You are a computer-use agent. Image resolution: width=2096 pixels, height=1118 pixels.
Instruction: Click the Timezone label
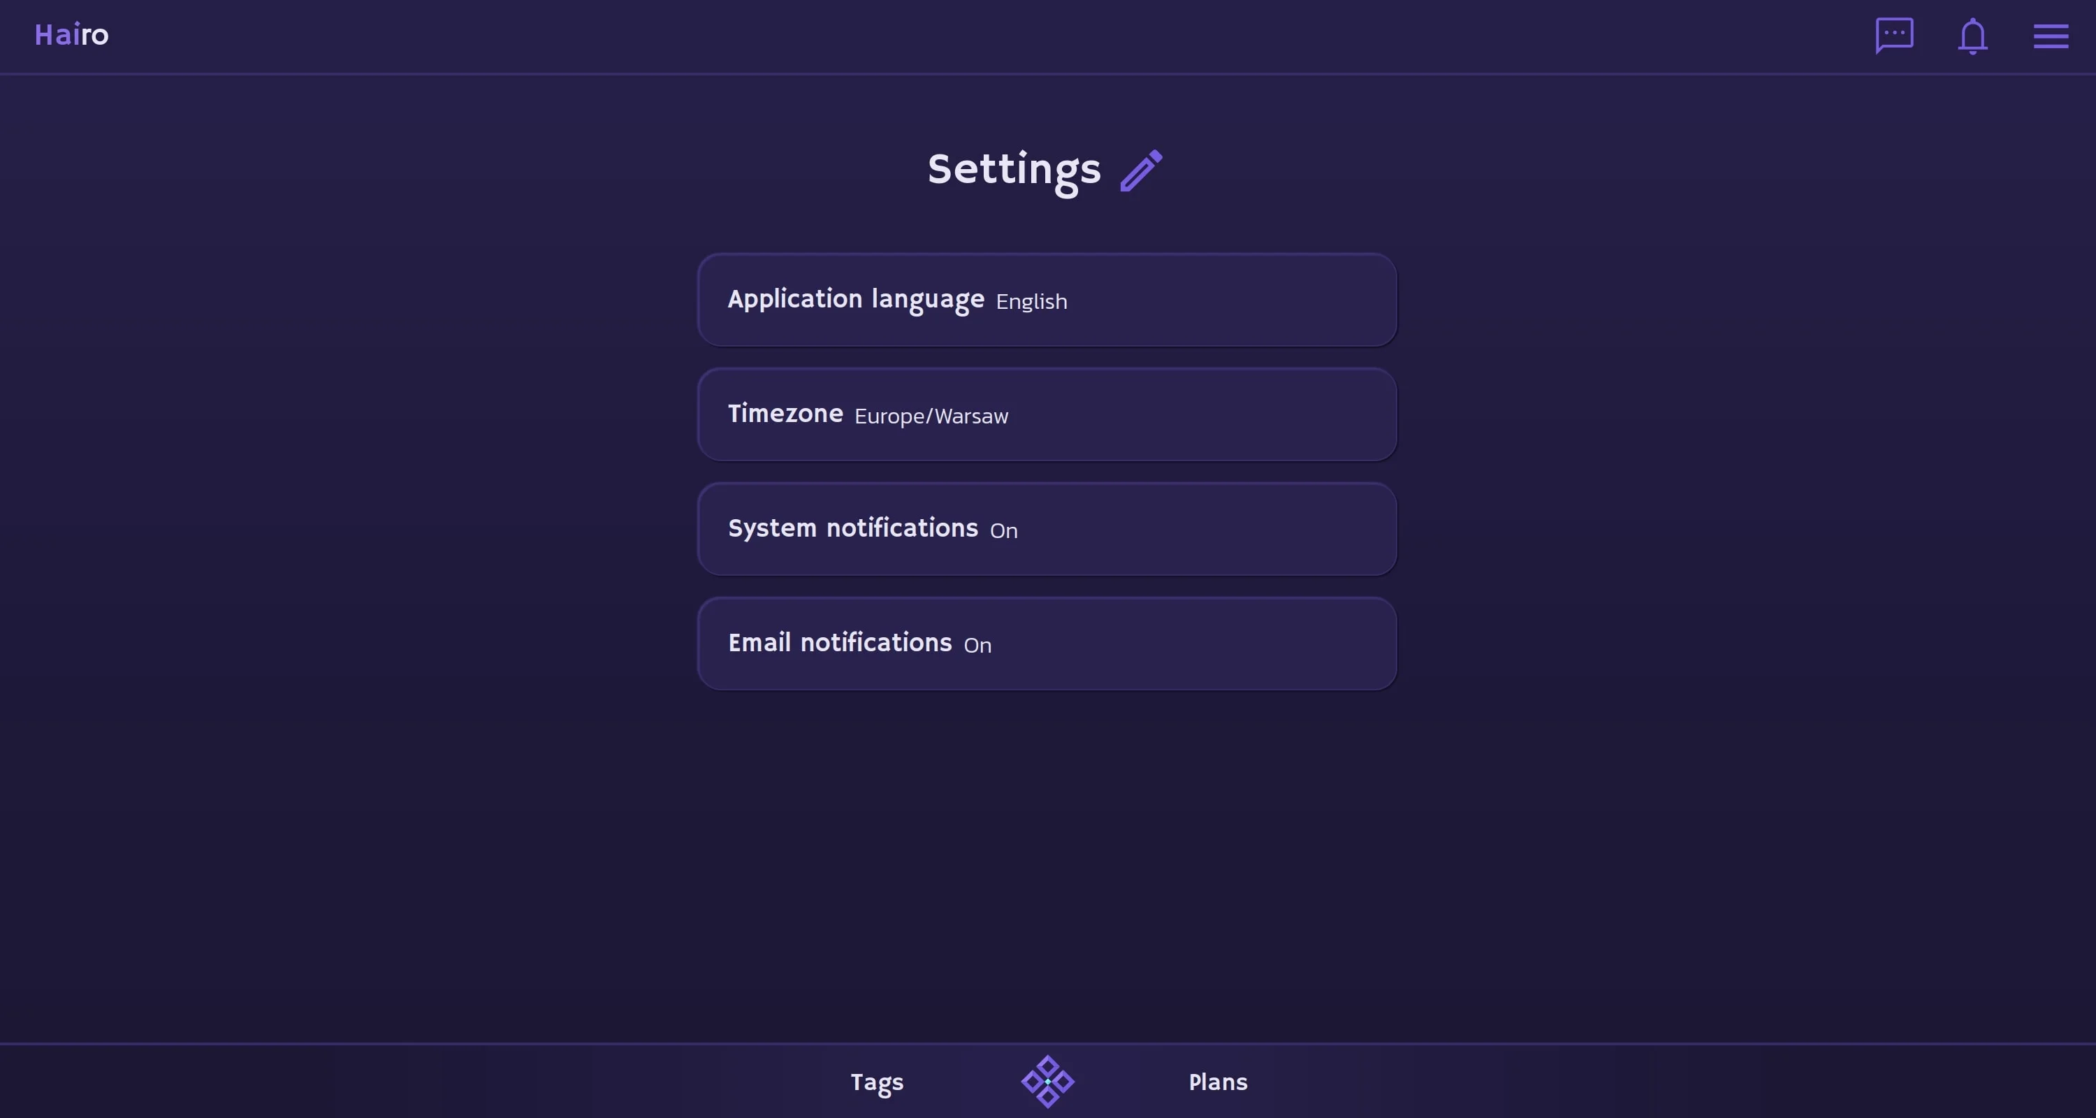tap(785, 414)
